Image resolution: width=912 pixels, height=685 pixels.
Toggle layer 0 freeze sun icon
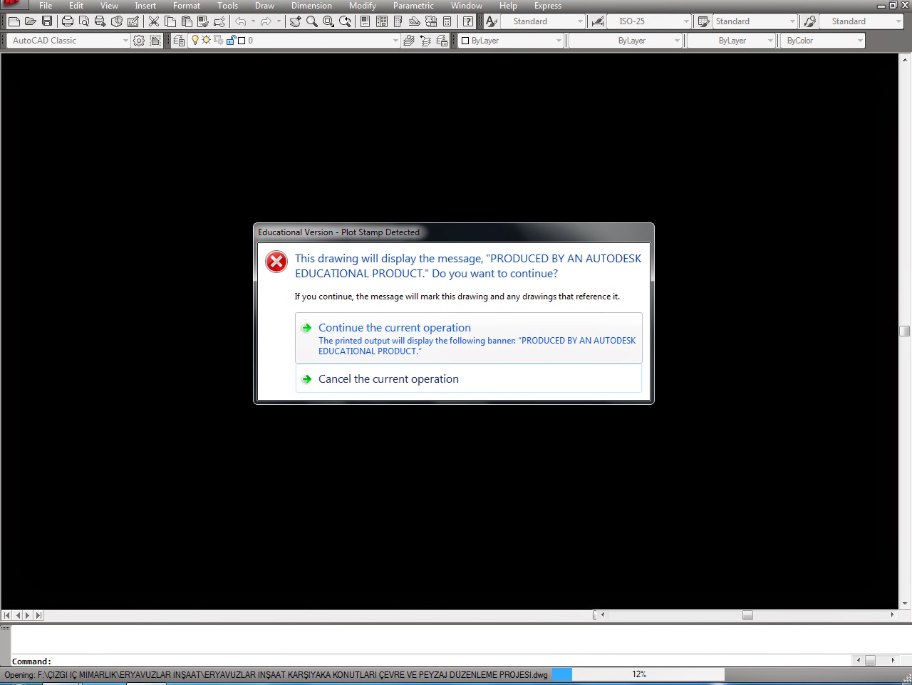pos(207,41)
